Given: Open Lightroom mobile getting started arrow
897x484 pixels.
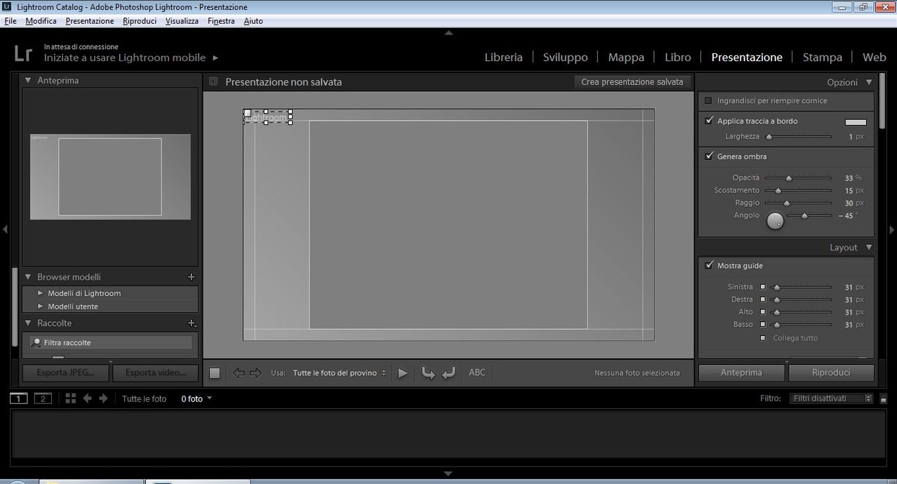Looking at the screenshot, I should [x=215, y=58].
